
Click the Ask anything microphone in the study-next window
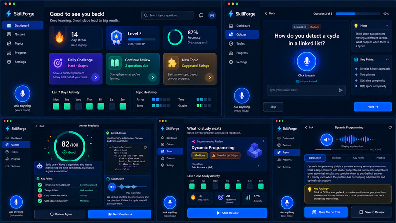(170, 202)
